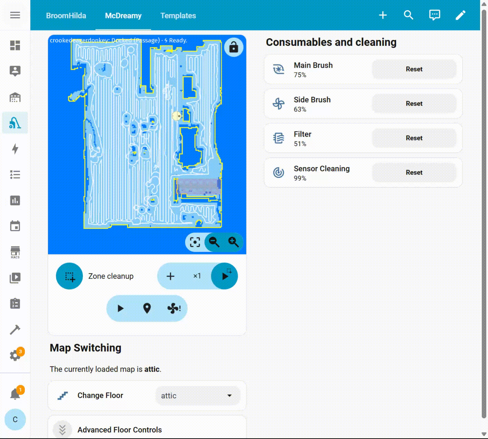Open the Overview dashboard icon in sidebar
This screenshot has width=488, height=439.
15,45
